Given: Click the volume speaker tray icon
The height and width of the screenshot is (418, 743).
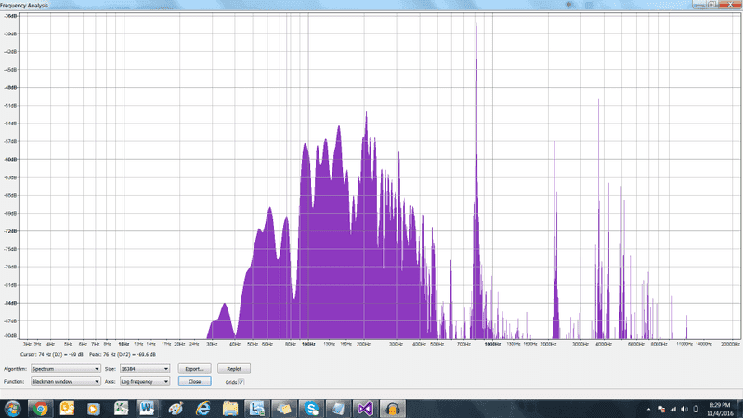Looking at the screenshot, I should (x=686, y=408).
